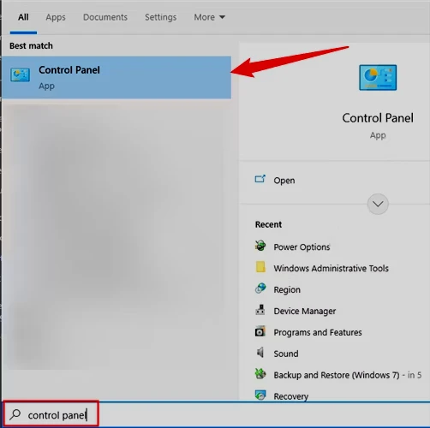The height and width of the screenshot is (428, 430).
Task: Open Power Options from Recent
Action: click(302, 247)
